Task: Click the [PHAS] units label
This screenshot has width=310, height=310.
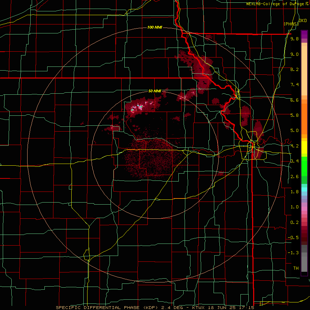Action: 291,24
